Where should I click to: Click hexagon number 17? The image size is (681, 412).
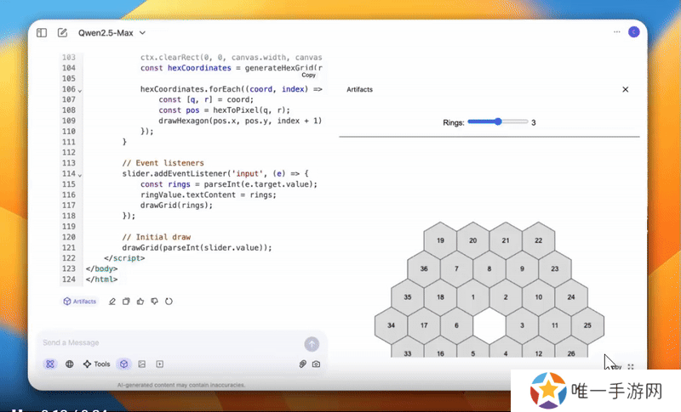(x=424, y=325)
